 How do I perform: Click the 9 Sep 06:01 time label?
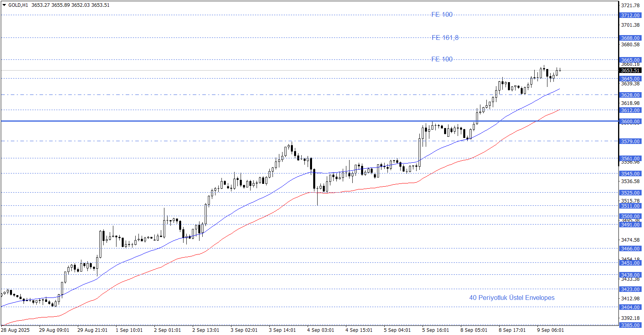pyautogui.click(x=550, y=330)
